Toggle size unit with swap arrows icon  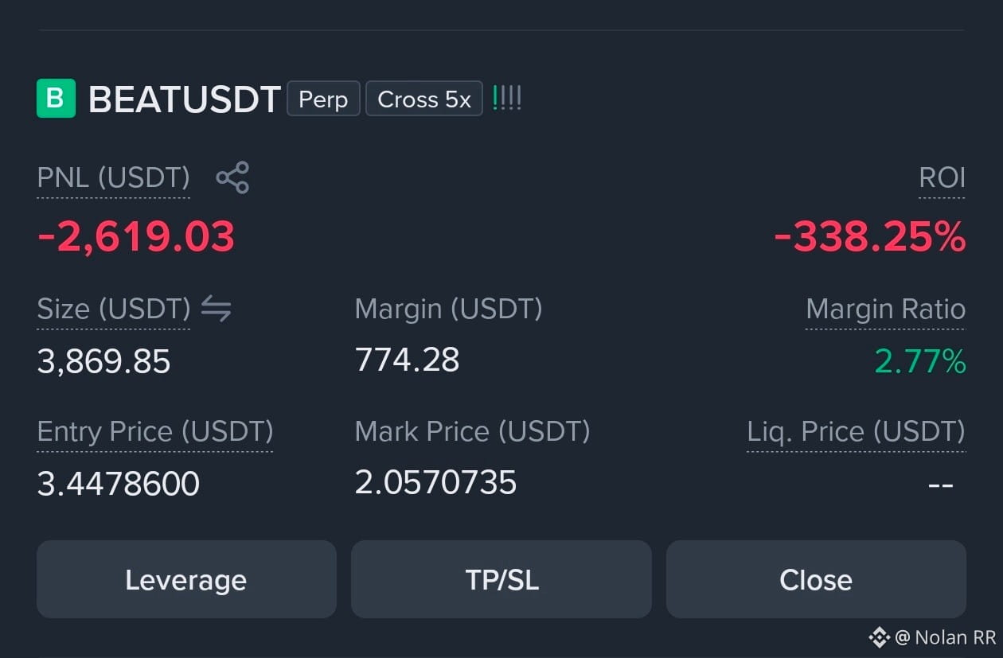(216, 308)
